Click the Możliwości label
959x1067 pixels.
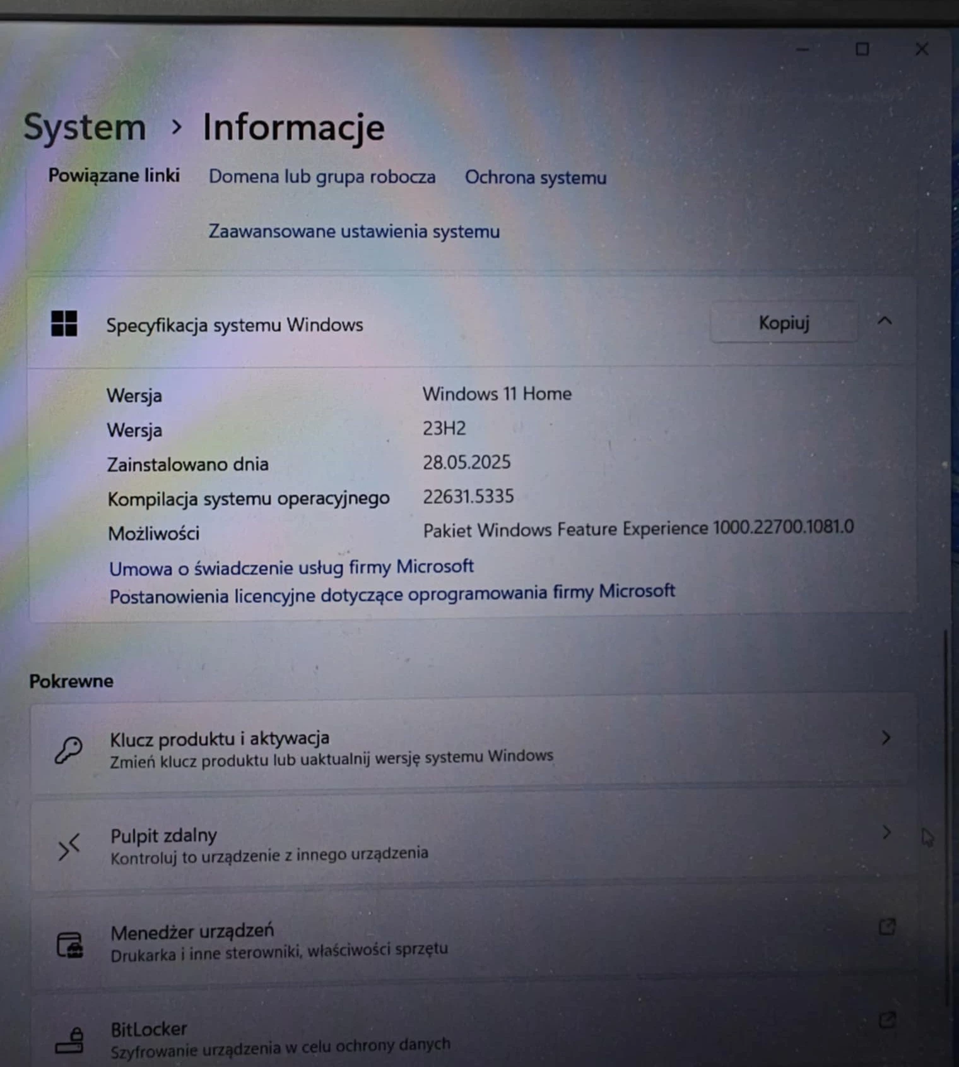(x=153, y=534)
